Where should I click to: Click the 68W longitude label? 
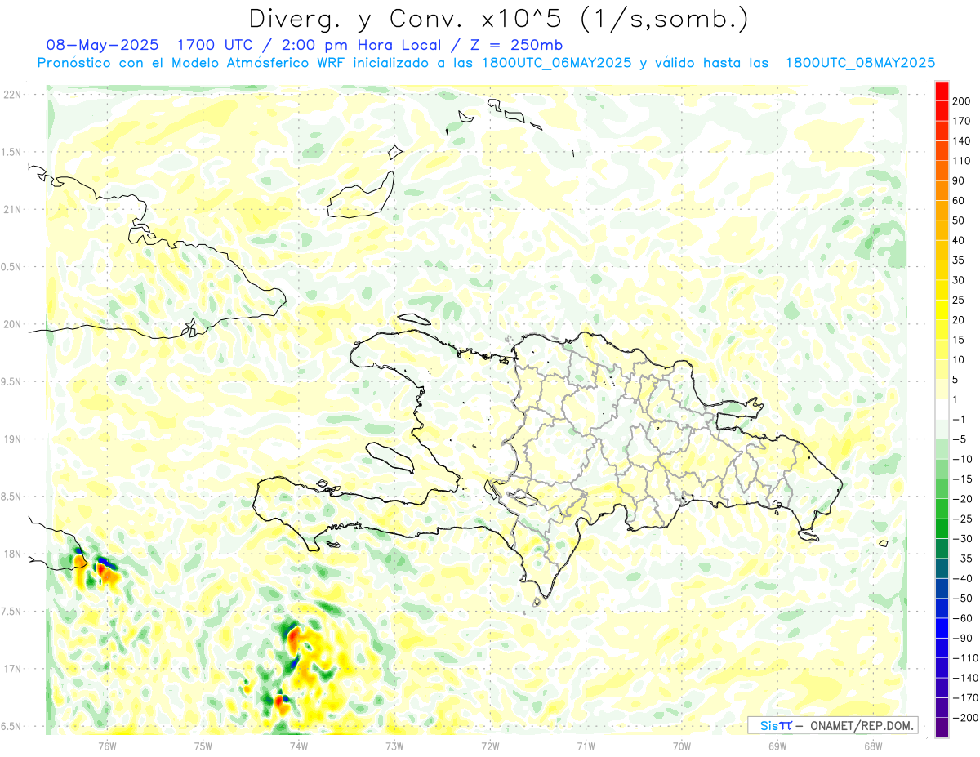(x=872, y=745)
